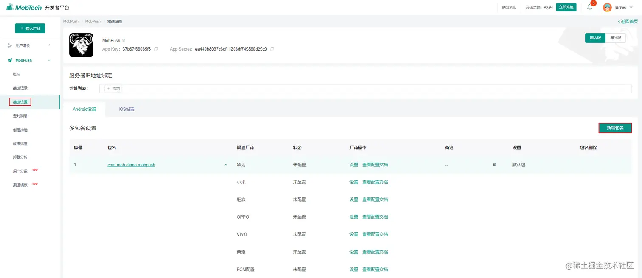Click the GNU head app icon
The width and height of the screenshot is (642, 278).
[x=81, y=45]
